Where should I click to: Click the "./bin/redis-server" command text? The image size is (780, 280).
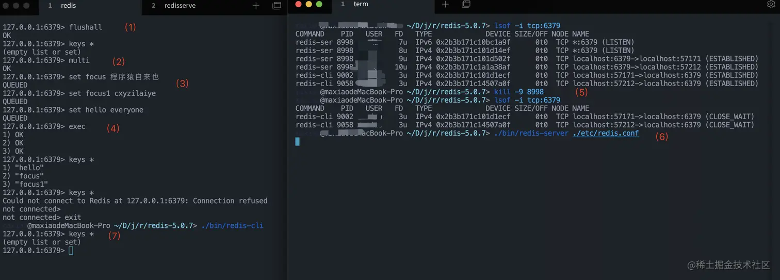pyautogui.click(x=531, y=133)
